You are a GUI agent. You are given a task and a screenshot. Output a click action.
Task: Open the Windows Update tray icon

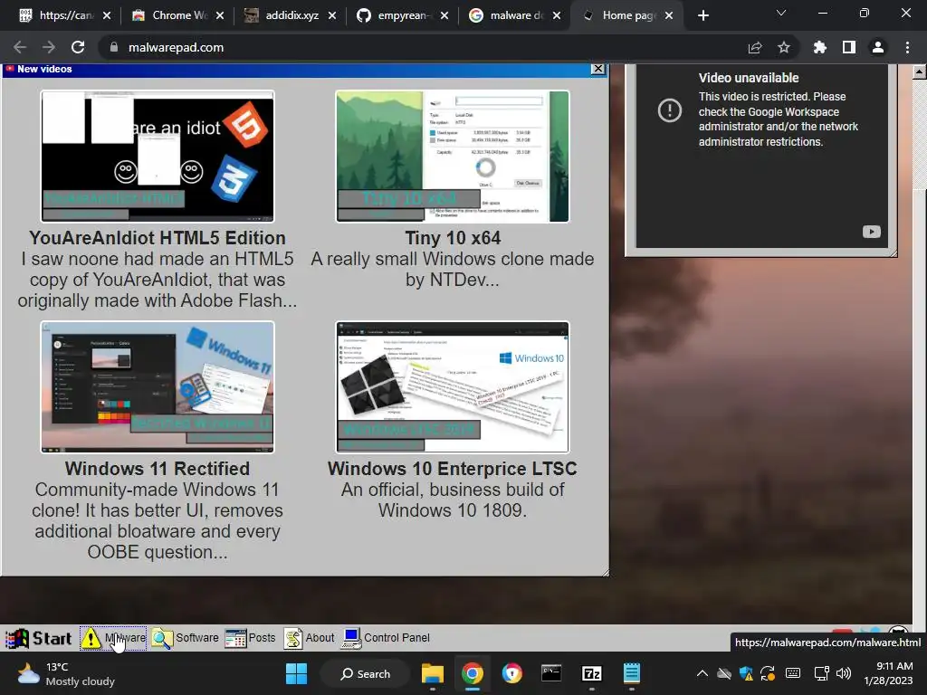(768, 673)
